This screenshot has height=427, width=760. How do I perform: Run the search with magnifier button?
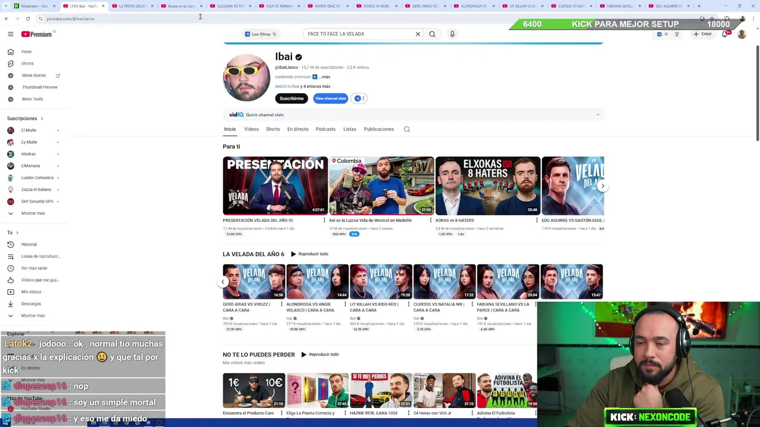432,34
